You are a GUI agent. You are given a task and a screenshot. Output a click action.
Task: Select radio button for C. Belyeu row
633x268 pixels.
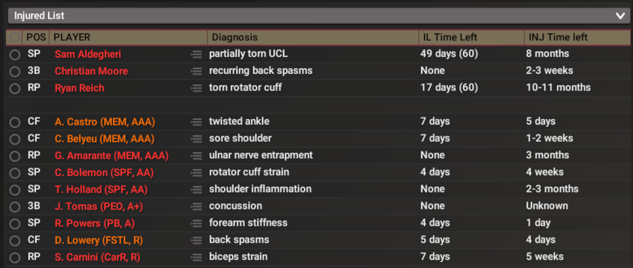pyautogui.click(x=15, y=139)
